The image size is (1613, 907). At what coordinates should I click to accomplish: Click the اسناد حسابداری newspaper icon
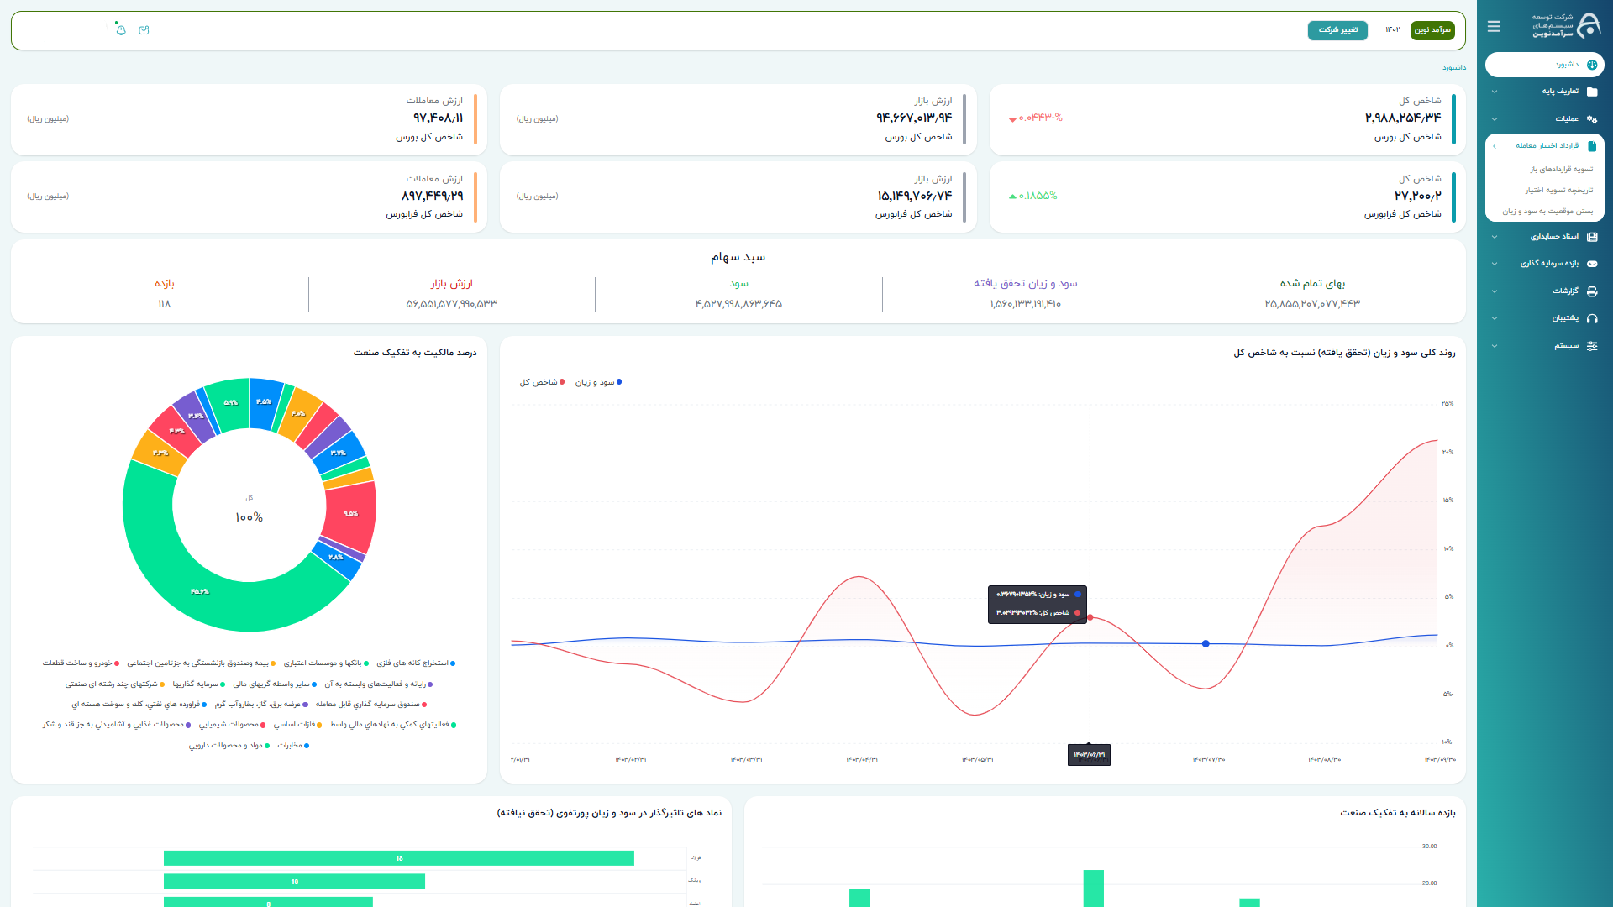(x=1592, y=237)
